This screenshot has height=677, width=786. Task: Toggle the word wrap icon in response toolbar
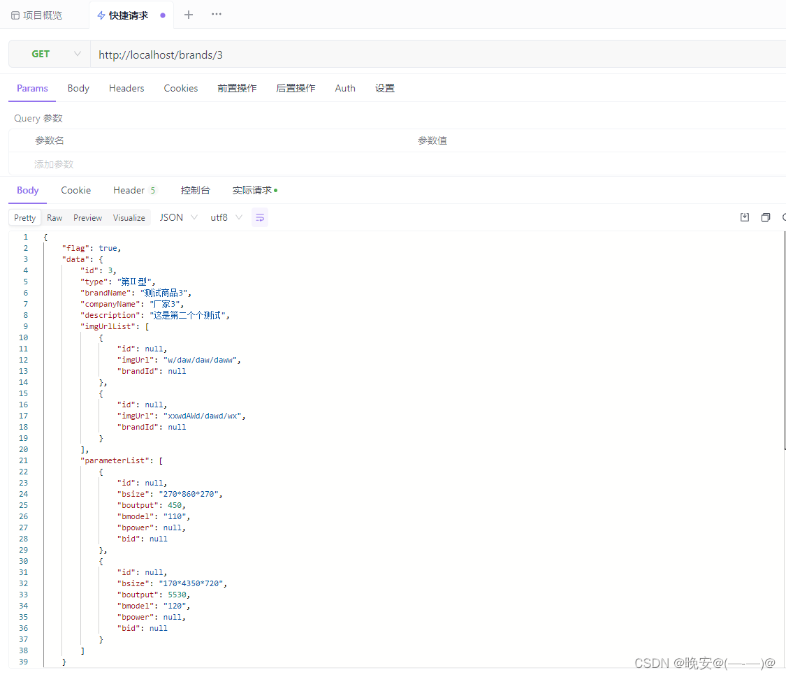[x=260, y=218]
